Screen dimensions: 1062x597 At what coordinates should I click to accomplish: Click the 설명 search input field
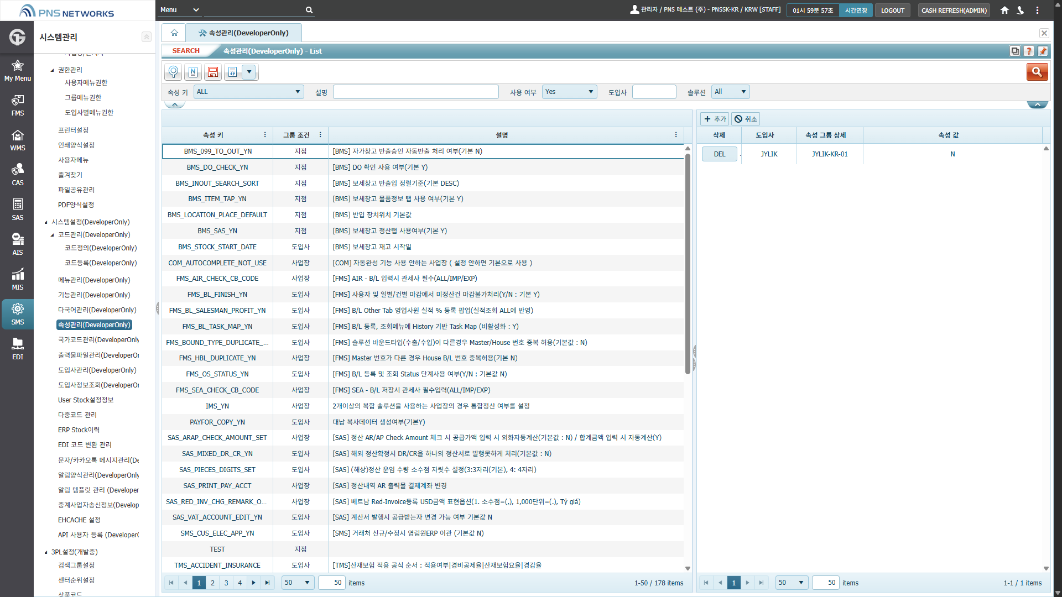(415, 92)
